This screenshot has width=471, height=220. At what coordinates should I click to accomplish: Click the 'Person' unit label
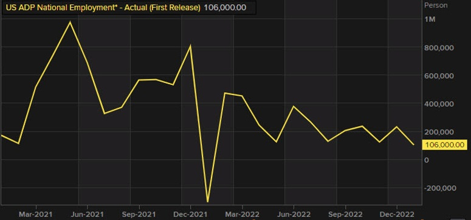point(436,5)
